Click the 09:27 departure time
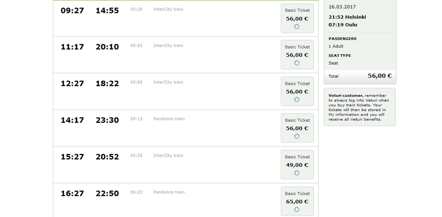The height and width of the screenshot is (217, 442). (72, 10)
